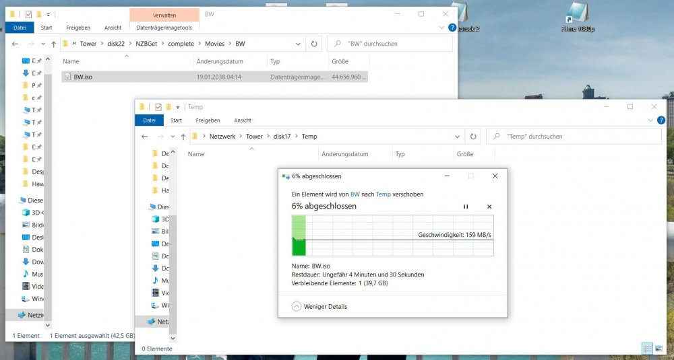Click the transfer speed progress graph
Viewport: 674px width, 360px height.
[x=392, y=236]
